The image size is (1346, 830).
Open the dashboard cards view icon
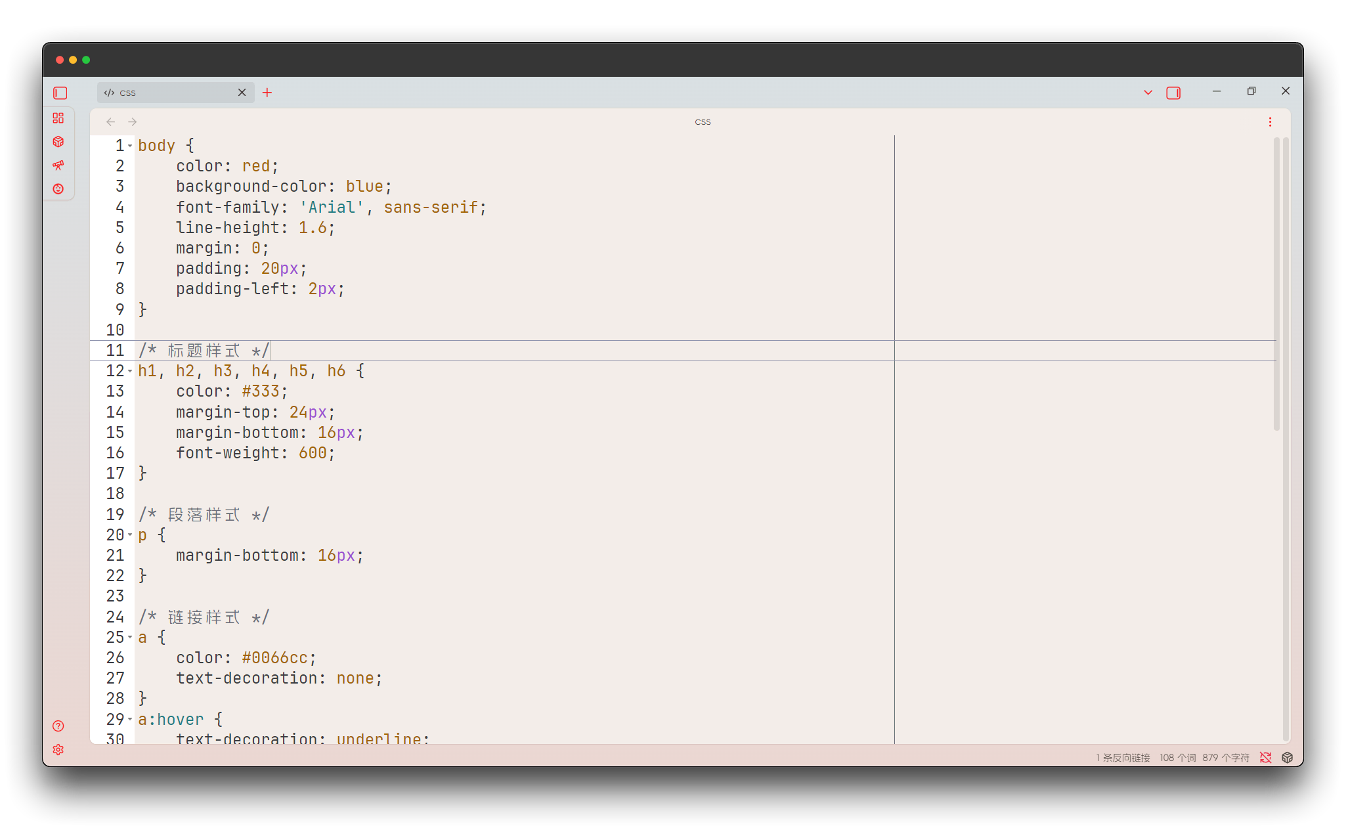pyautogui.click(x=58, y=118)
